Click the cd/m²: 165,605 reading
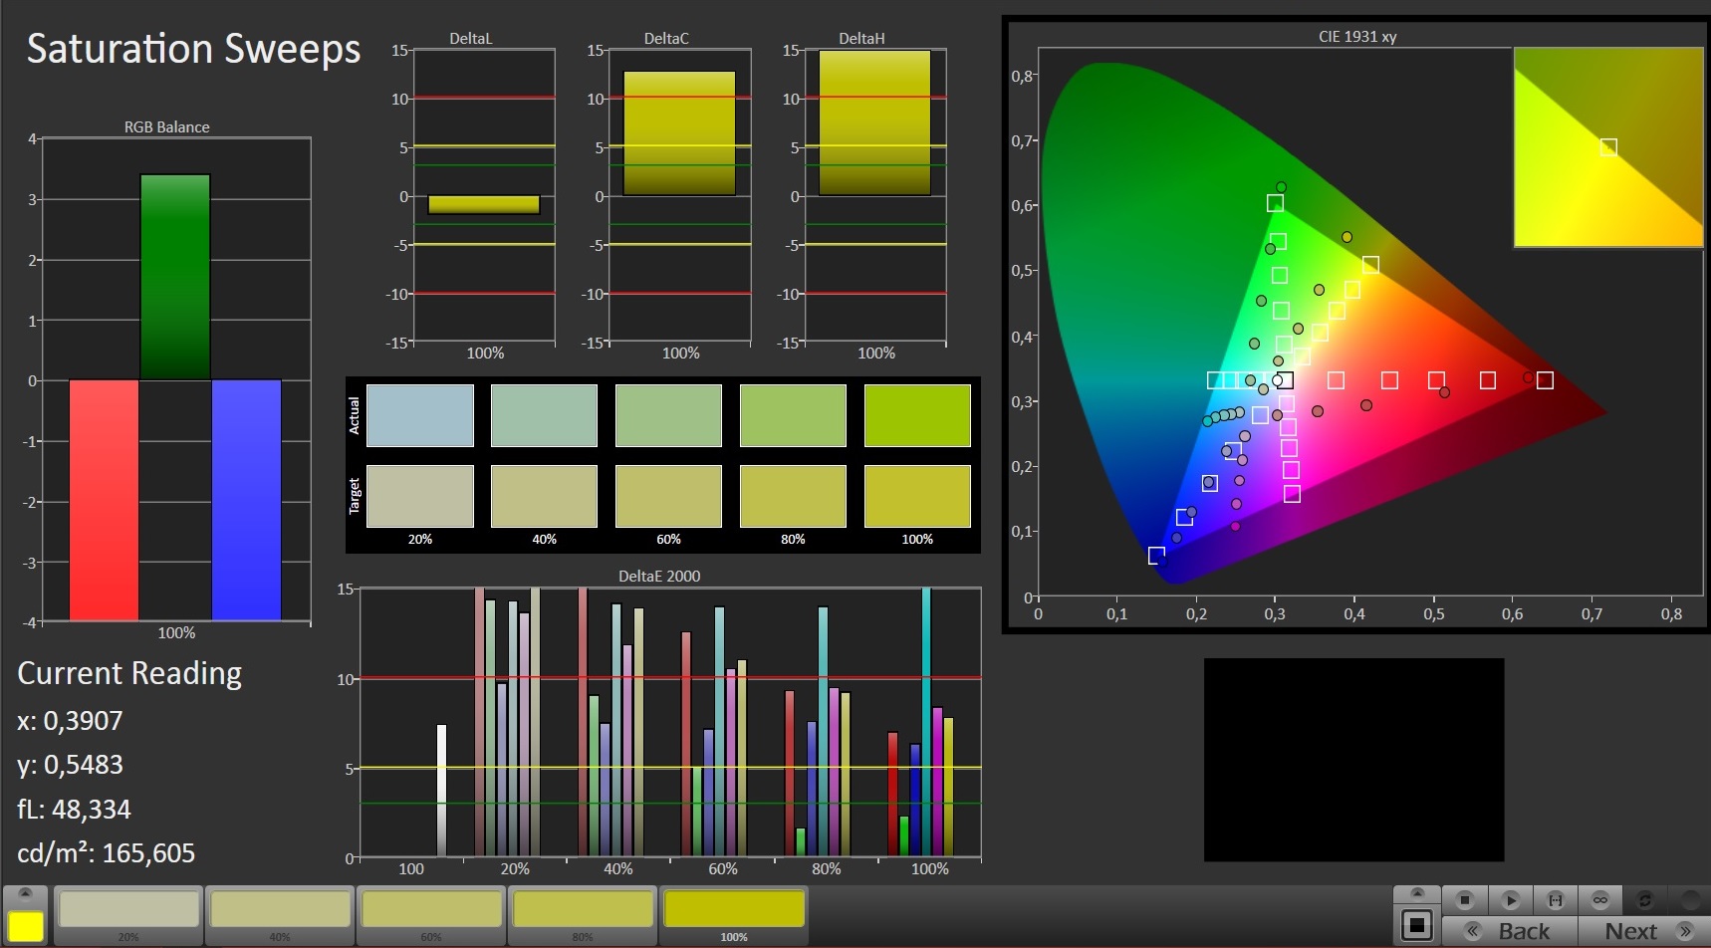1711x948 pixels. (106, 852)
